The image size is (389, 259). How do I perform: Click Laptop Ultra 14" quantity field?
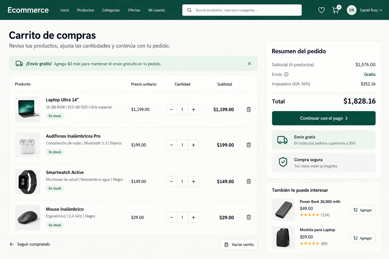(182, 110)
